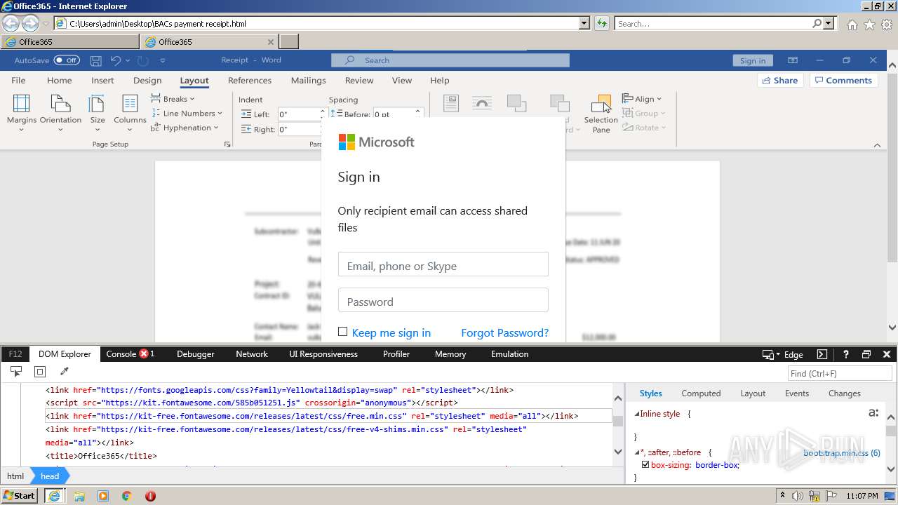Click the Find (Ctrl+F) box in DevTools
Screen dimensions: 898x505
point(840,373)
